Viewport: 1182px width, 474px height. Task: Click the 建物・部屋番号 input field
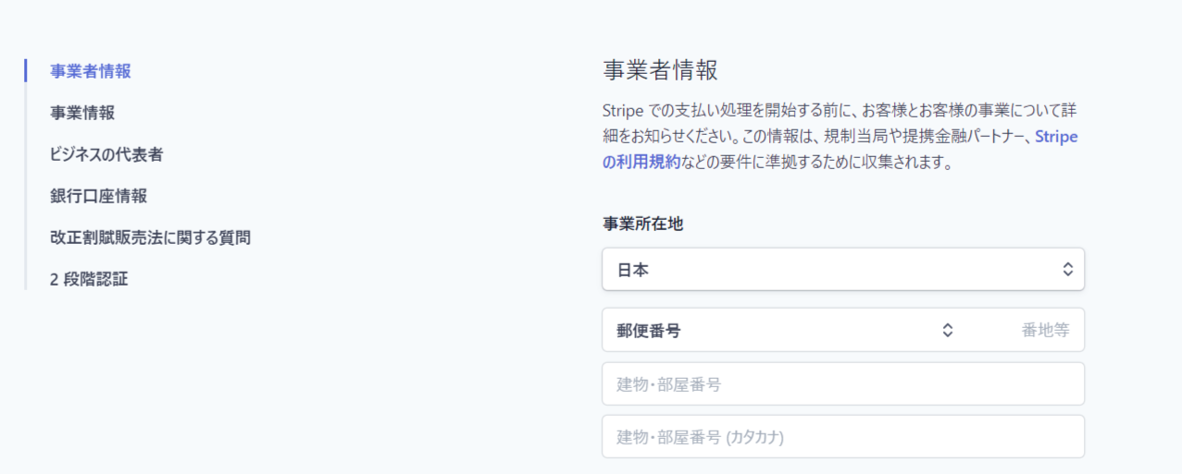tap(842, 384)
